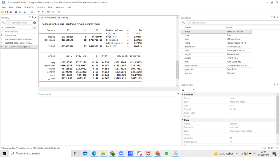The image size is (280, 157).
Task: Open the Log begin/close toolbar icon
Action: point(16,12)
